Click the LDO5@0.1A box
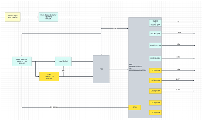The image size is (202, 120). 155,112
